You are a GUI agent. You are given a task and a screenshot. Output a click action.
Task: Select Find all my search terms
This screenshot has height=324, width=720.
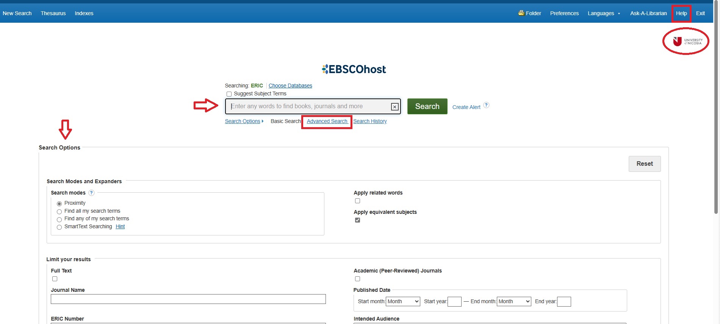[59, 212]
